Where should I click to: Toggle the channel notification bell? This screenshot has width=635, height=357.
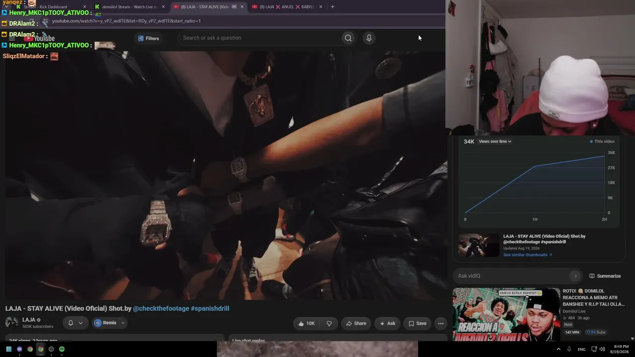70,323
